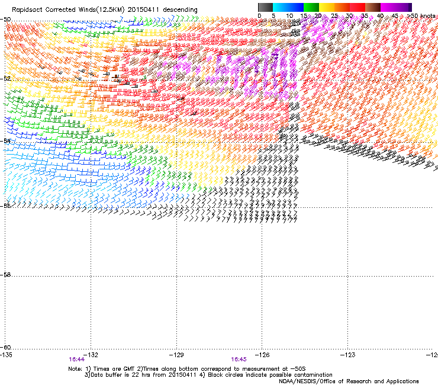This screenshot has width=438, height=385.
Task: Select the yellow 20-25 knots legend swatch
Action: click(x=327, y=7)
